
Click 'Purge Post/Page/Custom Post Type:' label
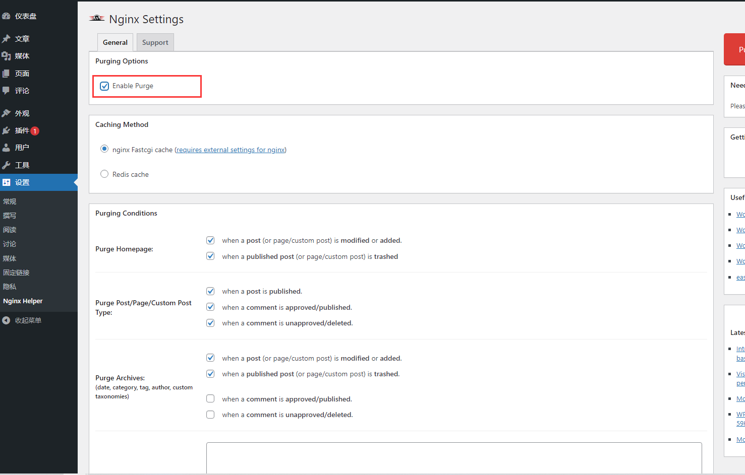(x=143, y=308)
